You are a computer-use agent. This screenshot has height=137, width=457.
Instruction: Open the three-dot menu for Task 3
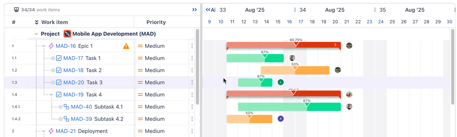point(192,83)
